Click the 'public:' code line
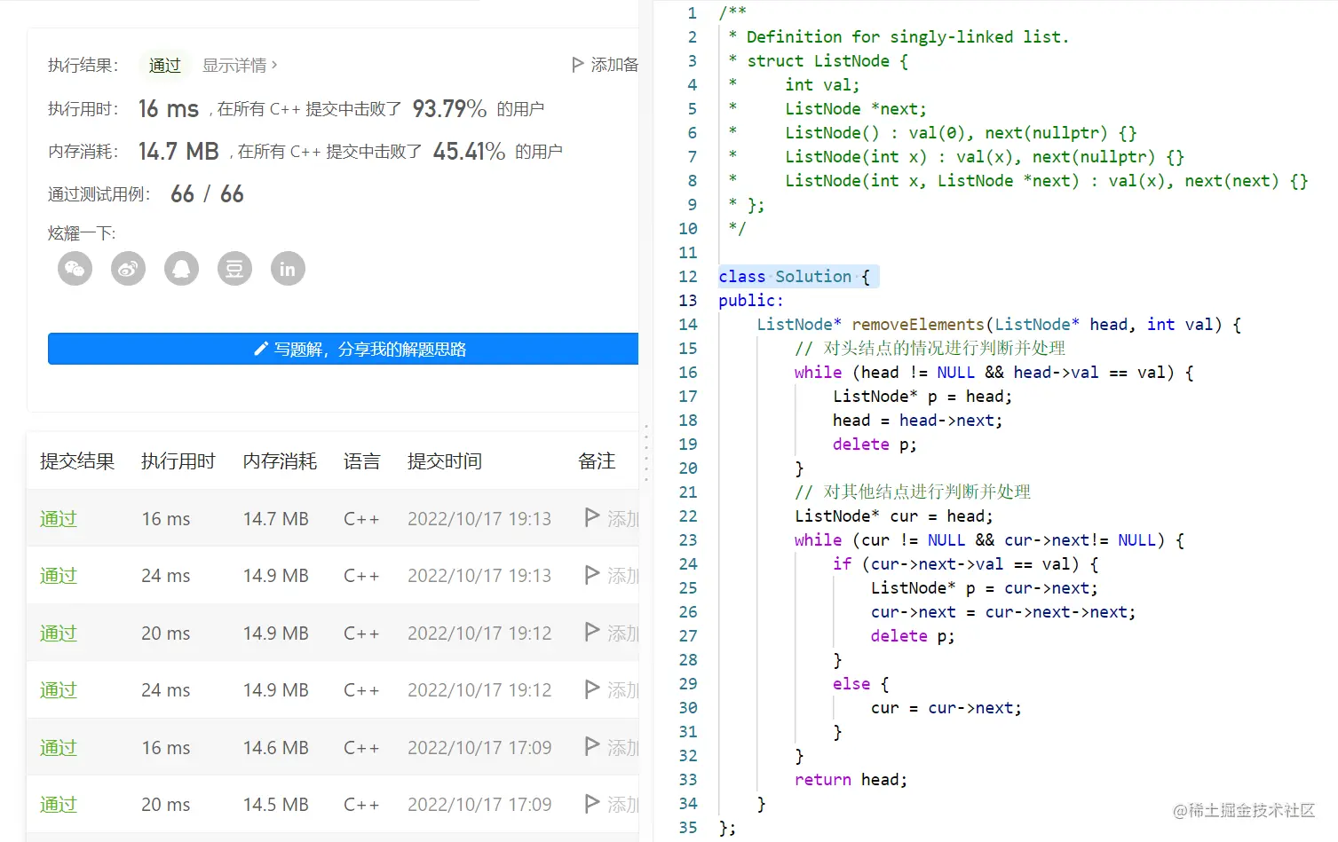 (x=751, y=301)
